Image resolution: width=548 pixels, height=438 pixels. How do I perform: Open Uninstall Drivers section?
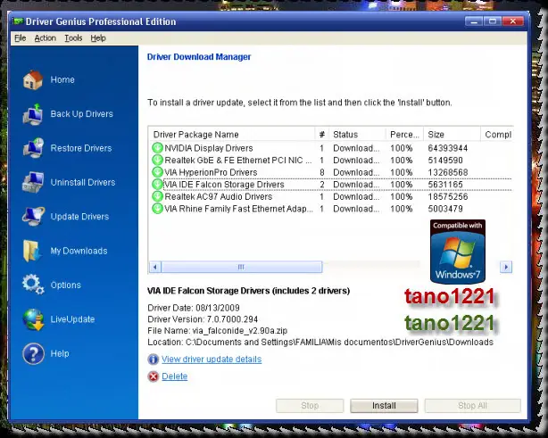83,182
